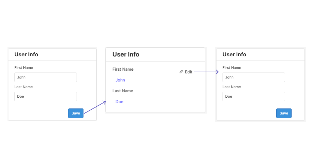
Task: Focus the First Name input in the rightmost form
Action: point(254,77)
